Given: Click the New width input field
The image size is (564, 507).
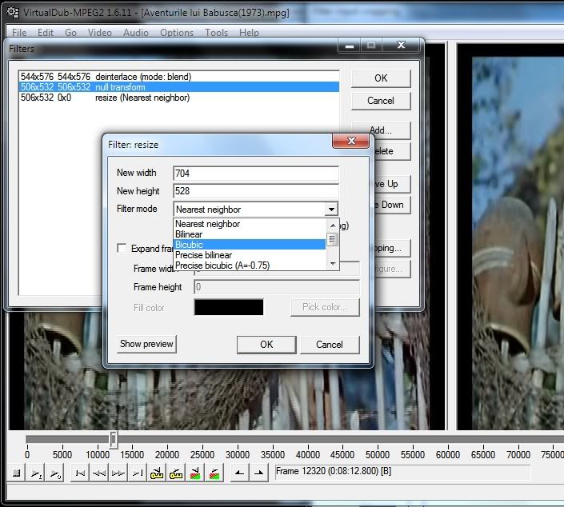Looking at the screenshot, I should tap(255, 173).
